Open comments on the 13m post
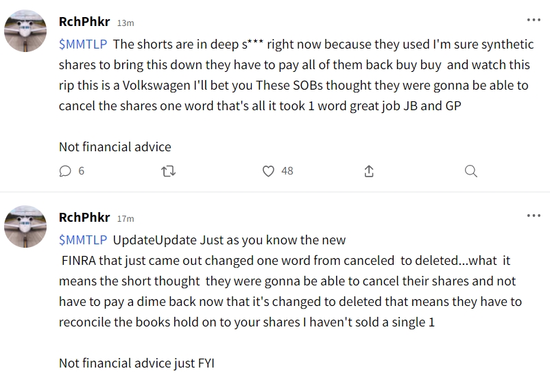The image size is (550, 373). [x=66, y=171]
